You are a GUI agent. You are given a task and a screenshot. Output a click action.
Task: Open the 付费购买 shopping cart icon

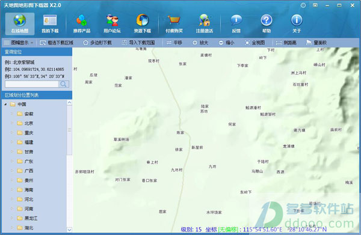(x=174, y=23)
